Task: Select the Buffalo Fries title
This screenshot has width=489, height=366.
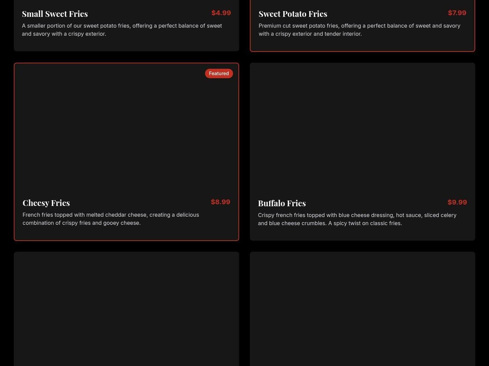Action: 282,203
